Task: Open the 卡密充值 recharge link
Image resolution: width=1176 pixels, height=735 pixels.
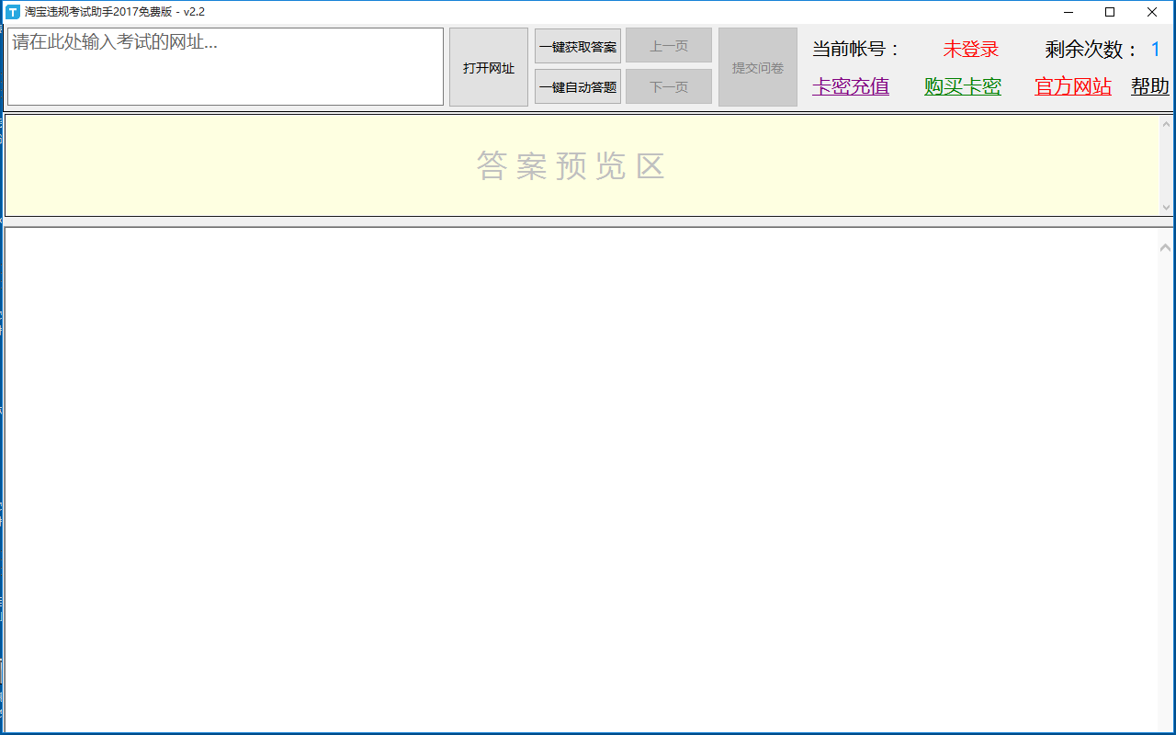Action: point(851,86)
